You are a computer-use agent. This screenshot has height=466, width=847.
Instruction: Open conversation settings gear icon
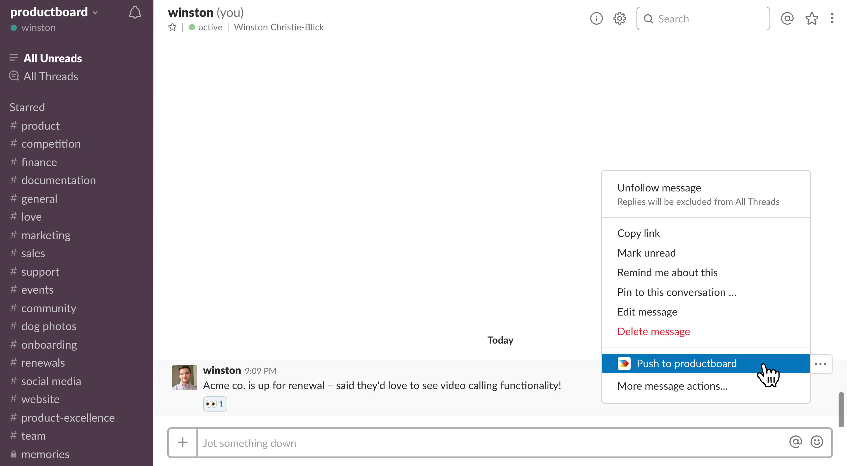pos(619,19)
